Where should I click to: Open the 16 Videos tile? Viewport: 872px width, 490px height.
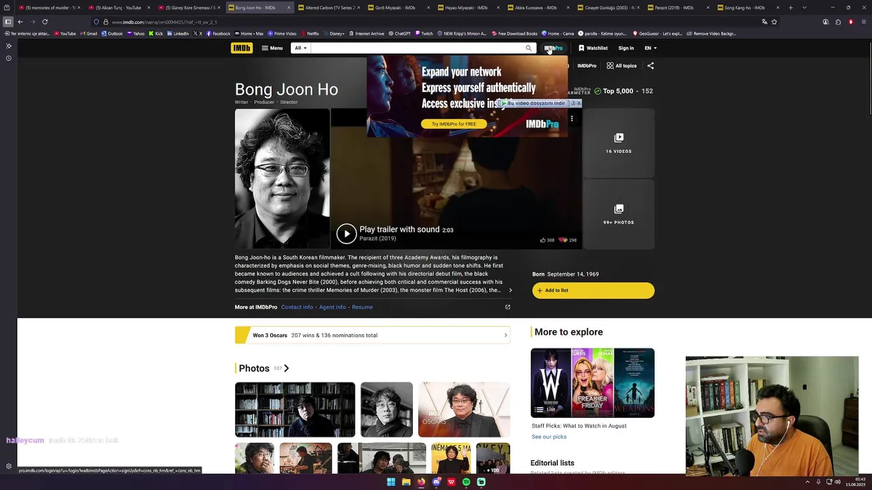619,143
